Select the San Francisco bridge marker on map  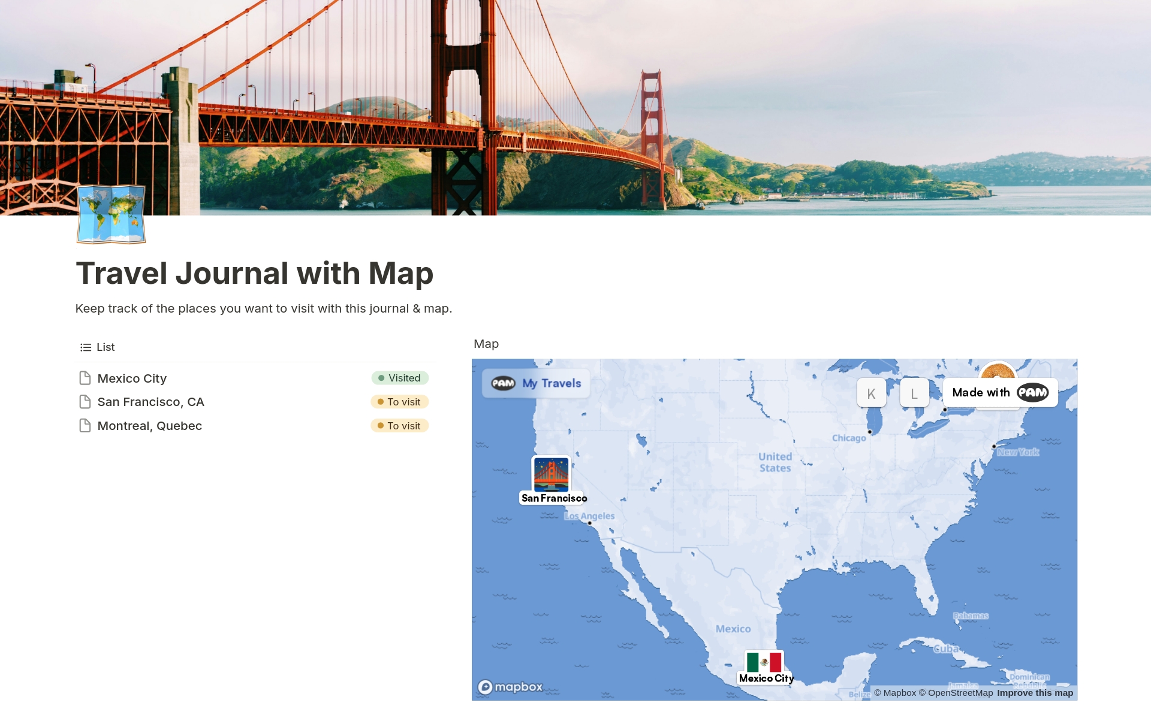(x=552, y=476)
